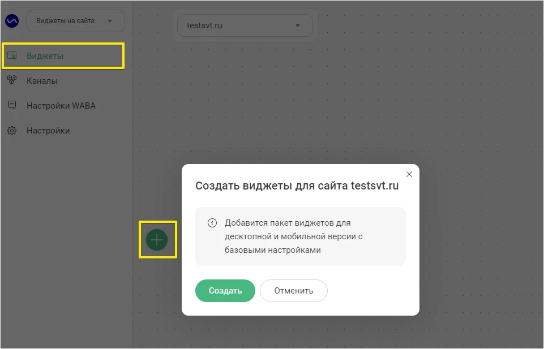Click the Создать button

[225, 291]
